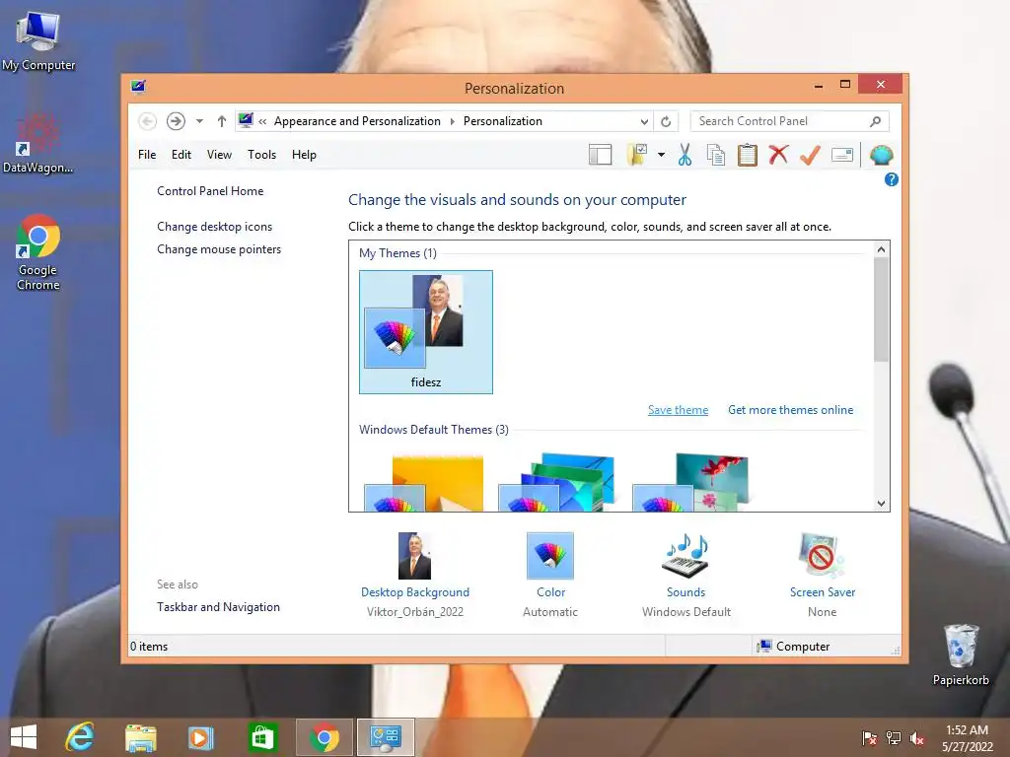The image size is (1010, 757).
Task: Click the envelope card toolbar icon
Action: click(x=842, y=155)
